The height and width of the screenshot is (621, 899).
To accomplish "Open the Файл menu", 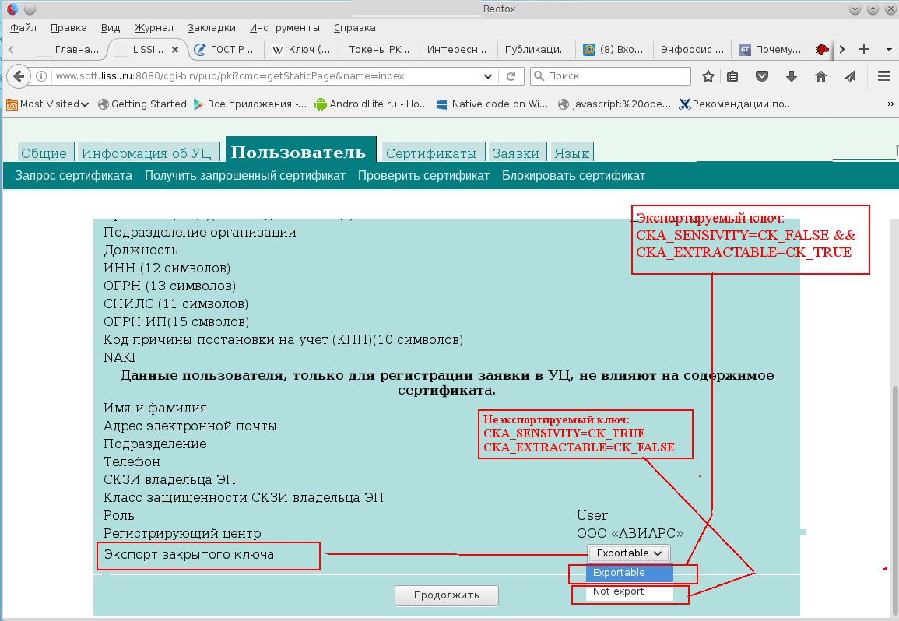I will pyautogui.click(x=23, y=27).
